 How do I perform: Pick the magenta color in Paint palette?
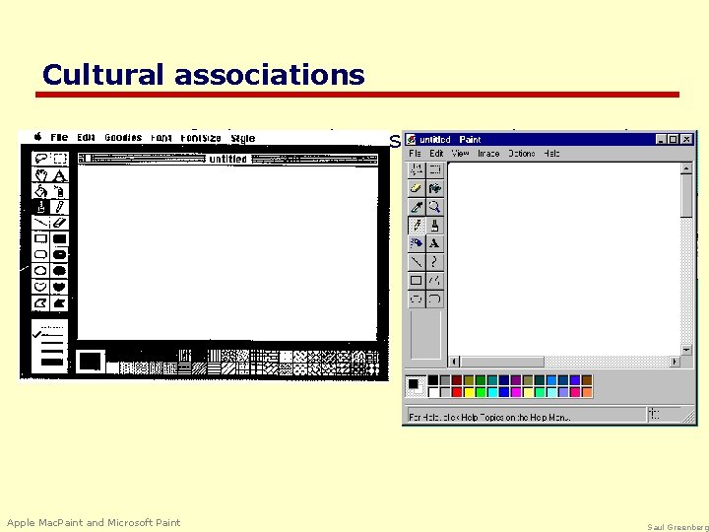515,392
